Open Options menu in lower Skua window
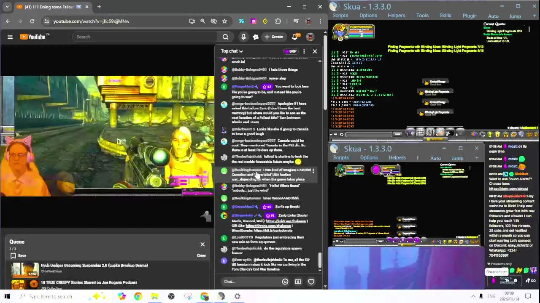 point(369,158)
